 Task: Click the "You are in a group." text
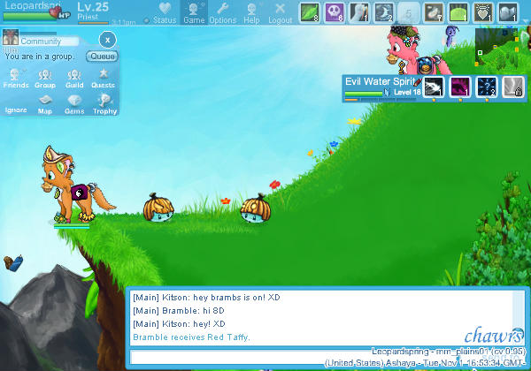39,57
